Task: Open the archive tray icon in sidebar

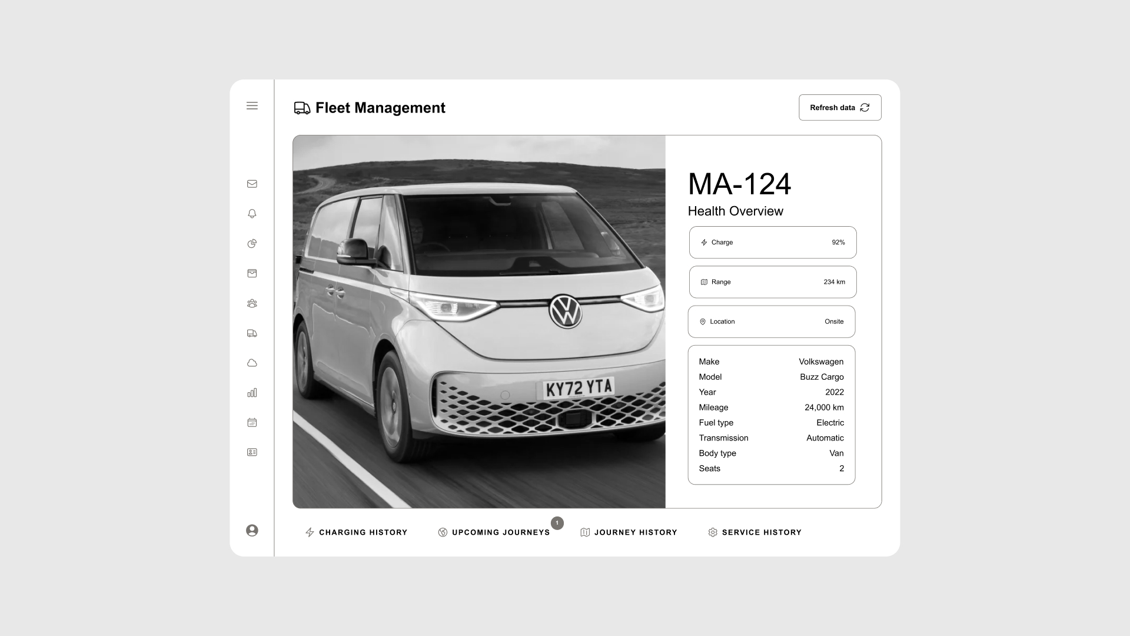Action: point(252,273)
